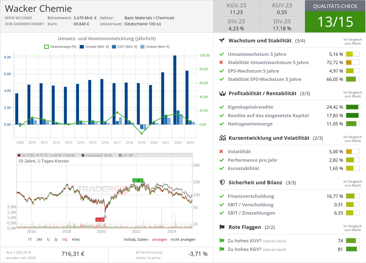This screenshot has width=366, height=263.
Task: Click the 187,10 high marker on price chart
Action: [138, 180]
